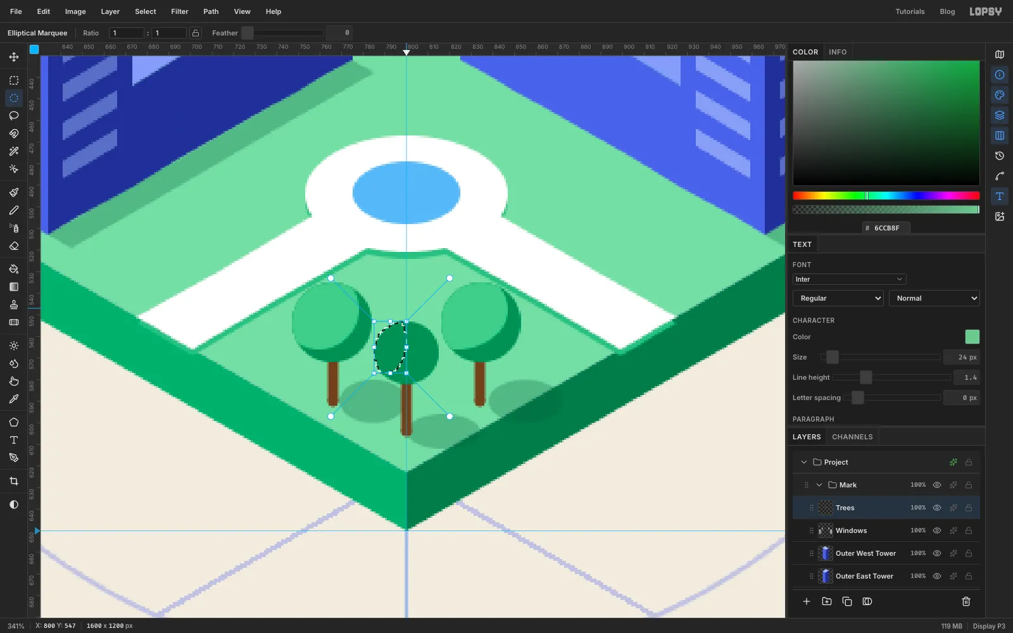
Task: Select the Paint Bucket tool
Action: (14, 269)
